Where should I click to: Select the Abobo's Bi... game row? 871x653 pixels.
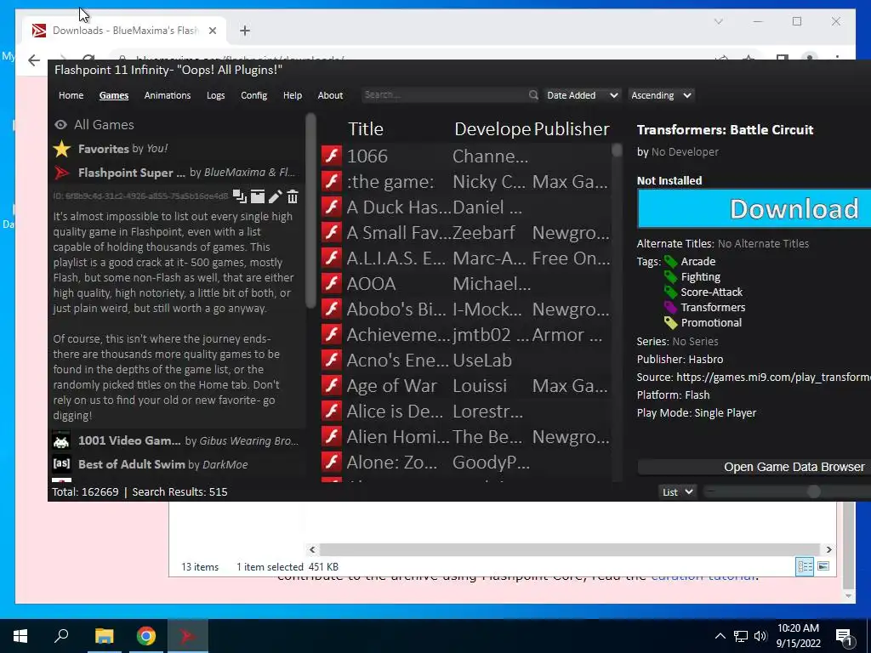click(x=465, y=309)
